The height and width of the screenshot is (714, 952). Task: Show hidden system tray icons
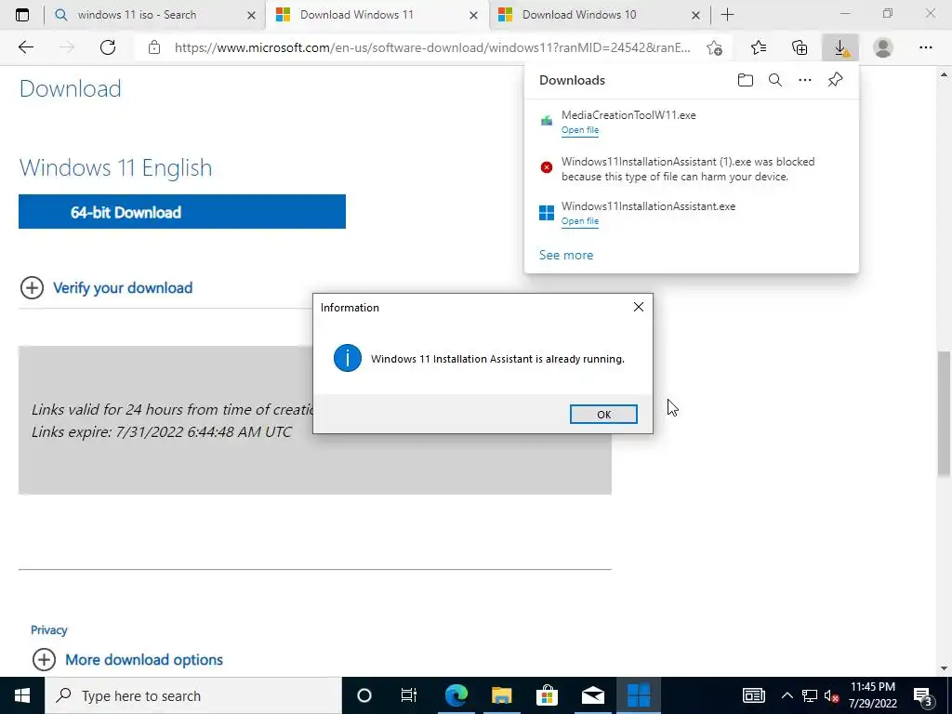click(787, 695)
